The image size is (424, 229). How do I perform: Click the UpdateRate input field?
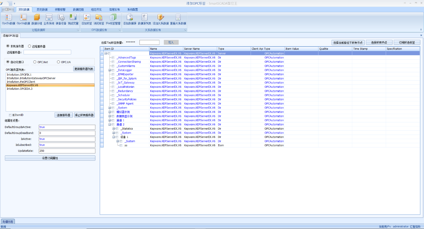pyautogui.click(x=67, y=151)
